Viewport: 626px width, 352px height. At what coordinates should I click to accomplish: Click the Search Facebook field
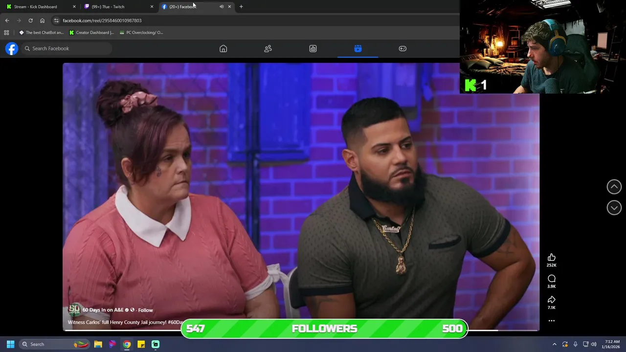coord(67,48)
